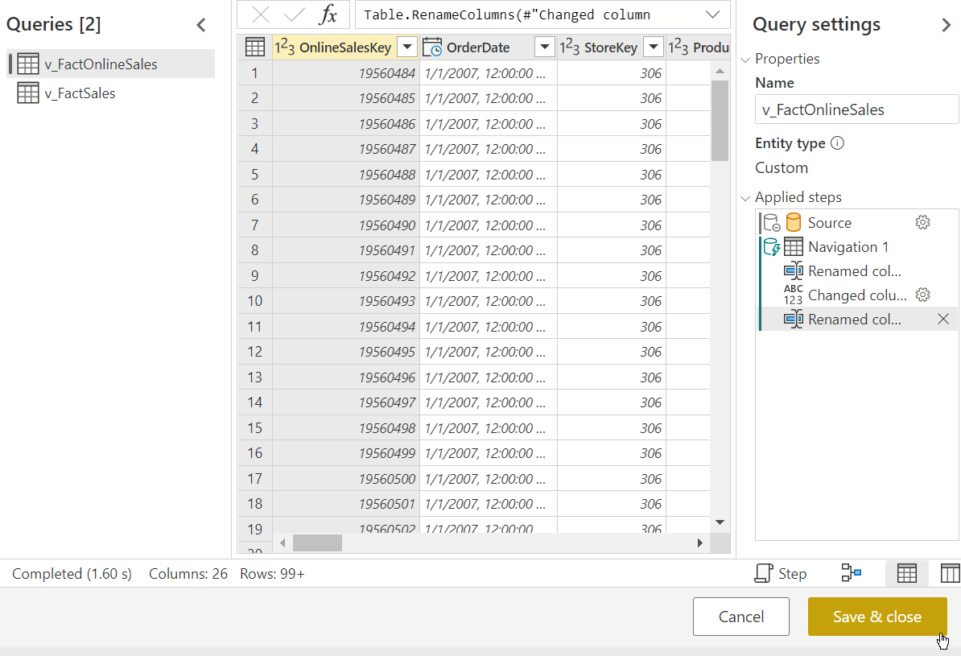This screenshot has width=961, height=656.
Task: Click scroll up arrow of data grid
Action: tap(720, 72)
